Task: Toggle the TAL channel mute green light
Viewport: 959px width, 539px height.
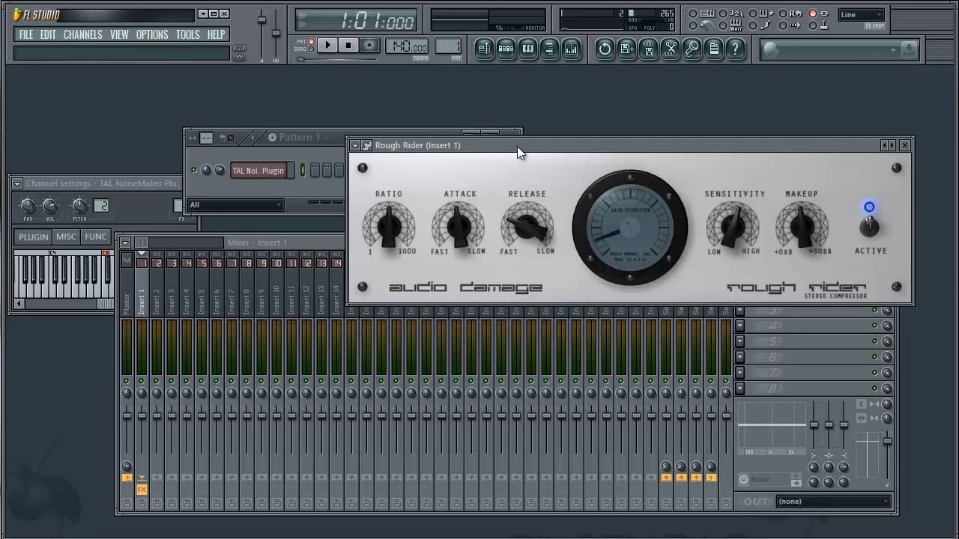Action: [193, 171]
